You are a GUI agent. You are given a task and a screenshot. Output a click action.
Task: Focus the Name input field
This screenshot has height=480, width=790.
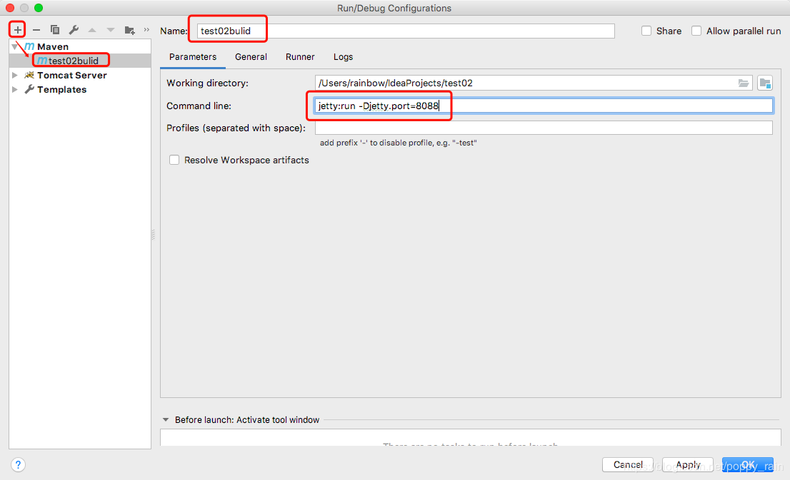click(x=406, y=31)
